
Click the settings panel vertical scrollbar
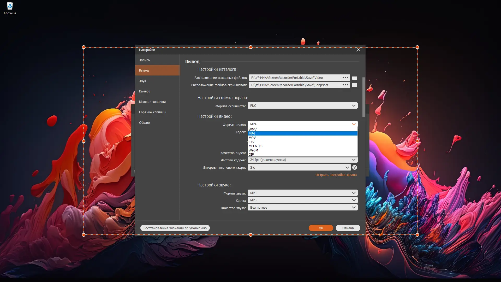[364, 97]
